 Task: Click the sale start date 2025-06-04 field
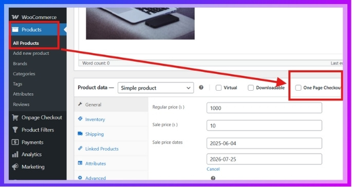264,143
